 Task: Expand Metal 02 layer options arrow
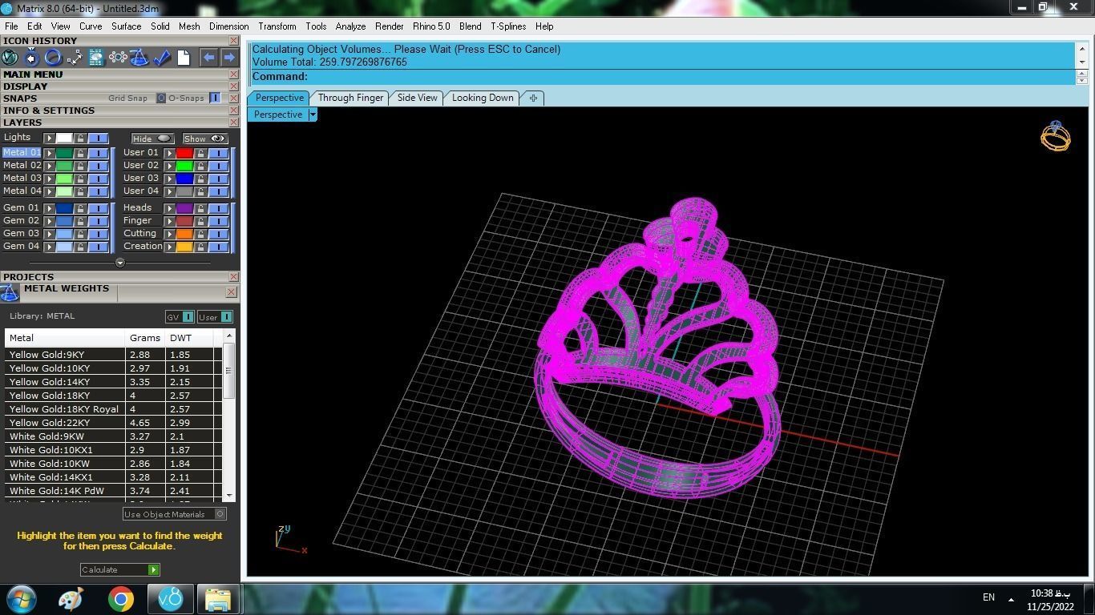click(49, 166)
